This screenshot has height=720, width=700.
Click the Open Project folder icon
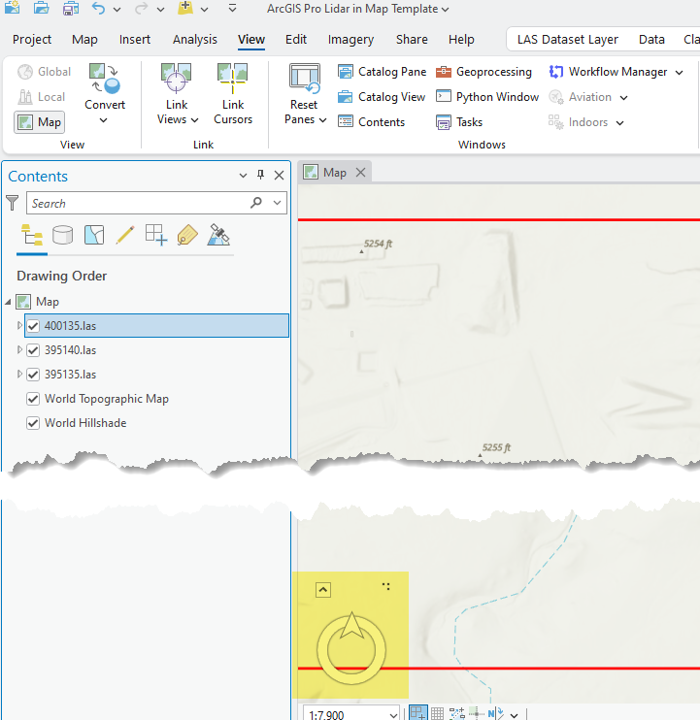click(42, 8)
